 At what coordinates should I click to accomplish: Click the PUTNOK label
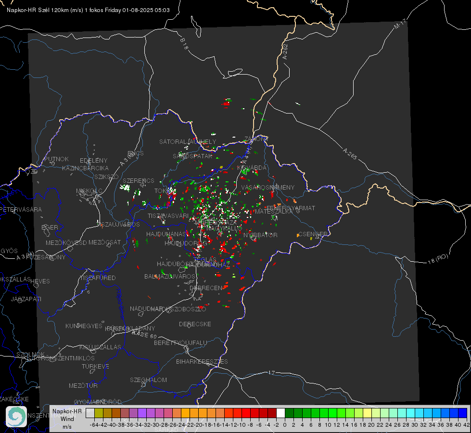[56, 159]
